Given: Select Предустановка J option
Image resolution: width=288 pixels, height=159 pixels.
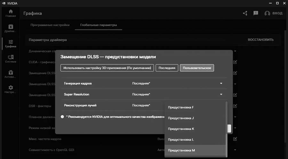Looking at the screenshot, I should 195,118.
